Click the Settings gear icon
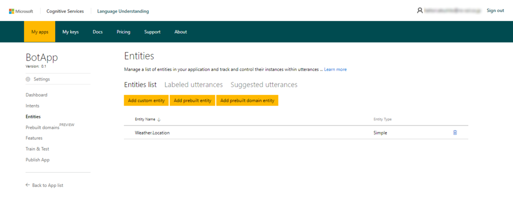The image size is (513, 221). pyautogui.click(x=28, y=79)
